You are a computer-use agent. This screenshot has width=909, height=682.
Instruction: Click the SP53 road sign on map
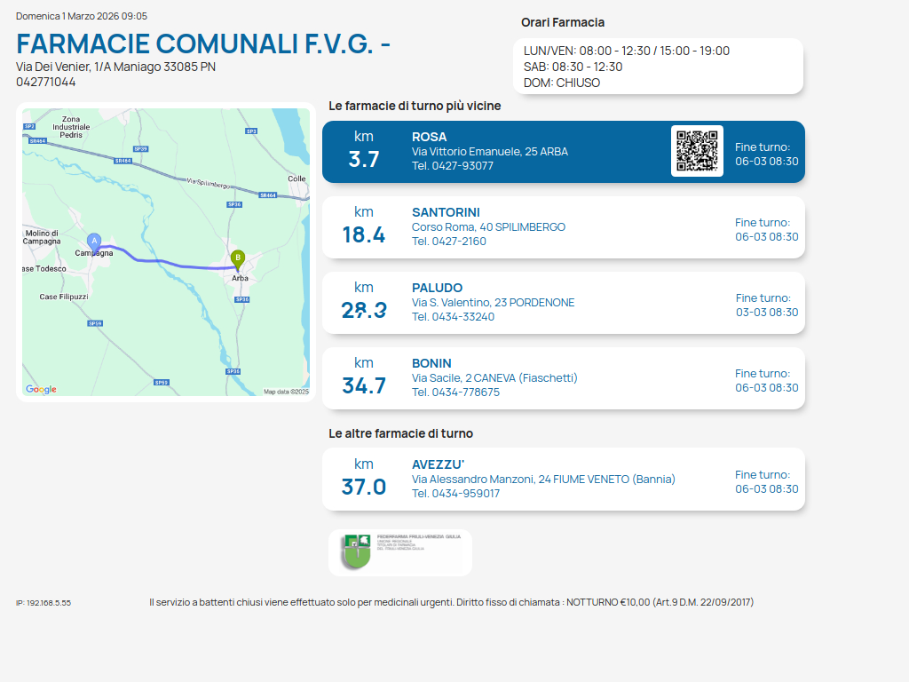tap(161, 382)
